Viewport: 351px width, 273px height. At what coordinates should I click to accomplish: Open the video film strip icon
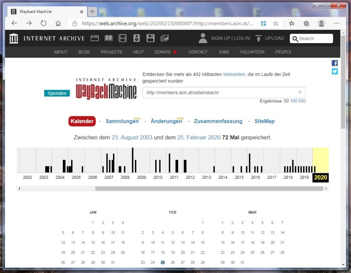coord(122,38)
